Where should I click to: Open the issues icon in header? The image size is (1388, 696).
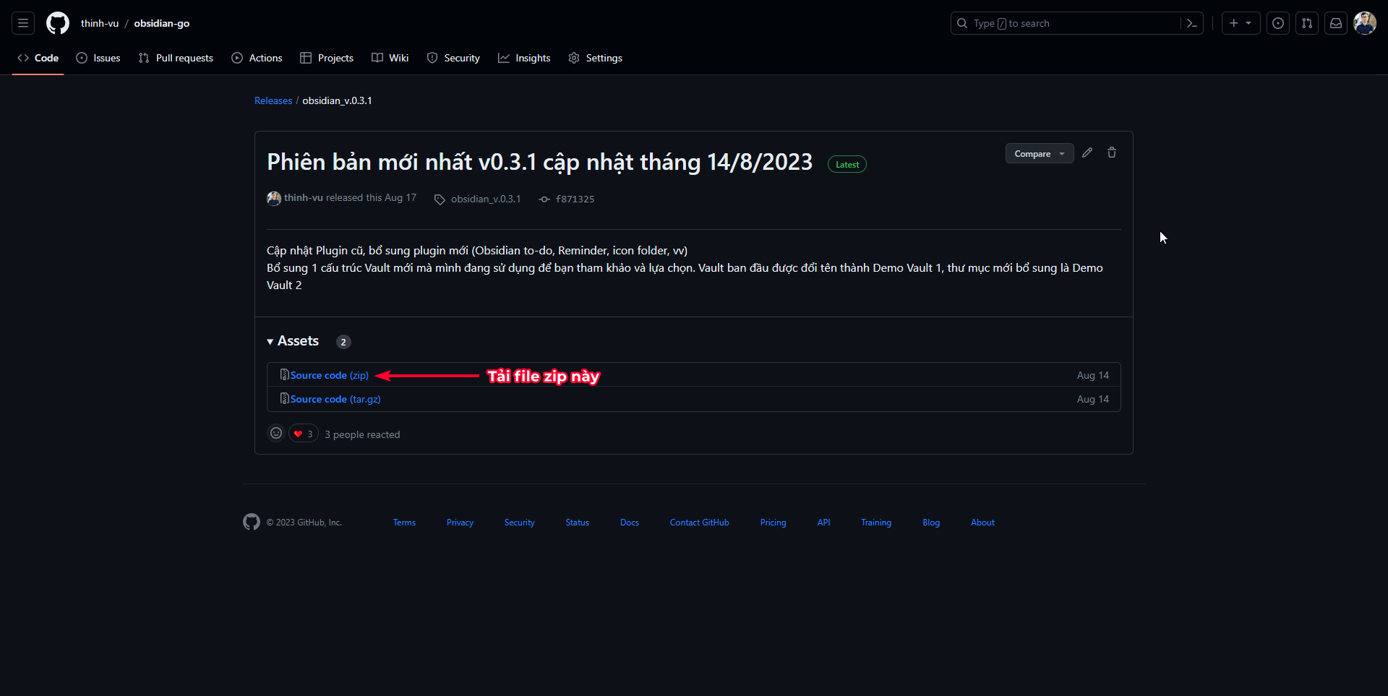pyautogui.click(x=1278, y=23)
